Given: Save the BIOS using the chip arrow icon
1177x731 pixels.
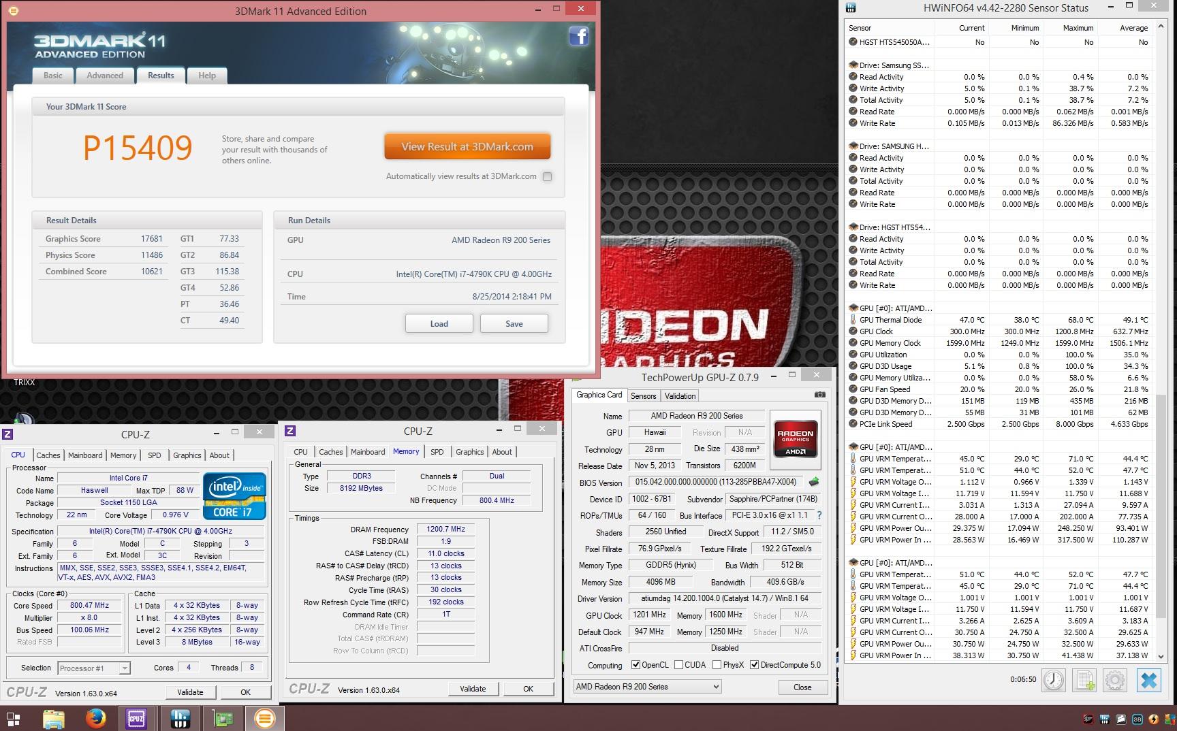Looking at the screenshot, I should tap(814, 482).
